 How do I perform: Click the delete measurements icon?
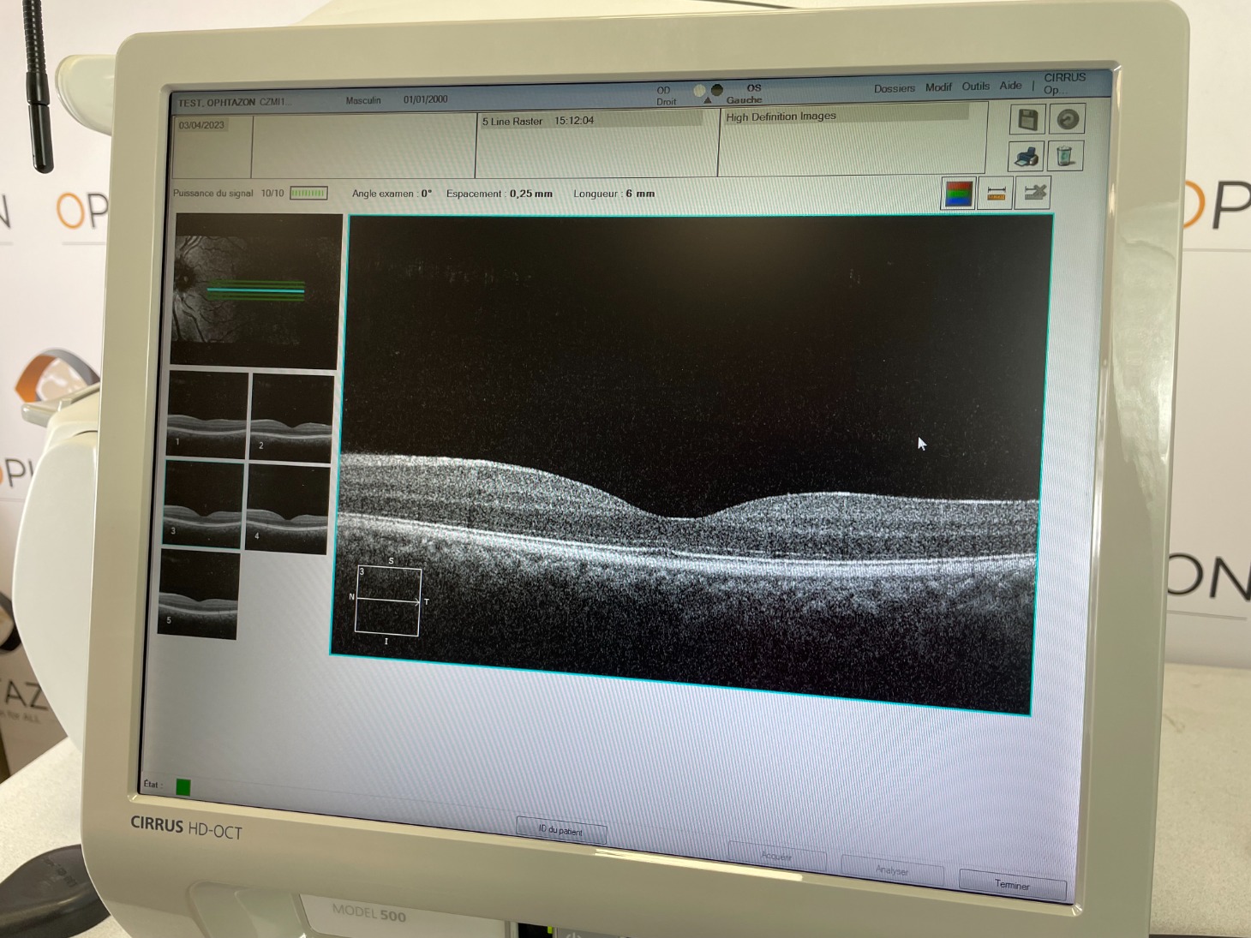coord(1033,193)
